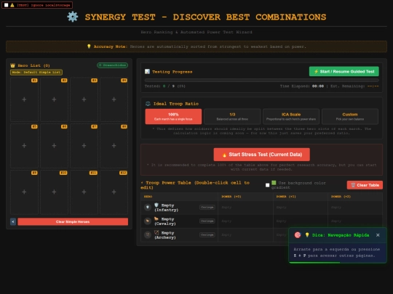The height and width of the screenshot is (294, 393).
Task: Click the round avatar in Cavalry row
Action: click(148, 221)
